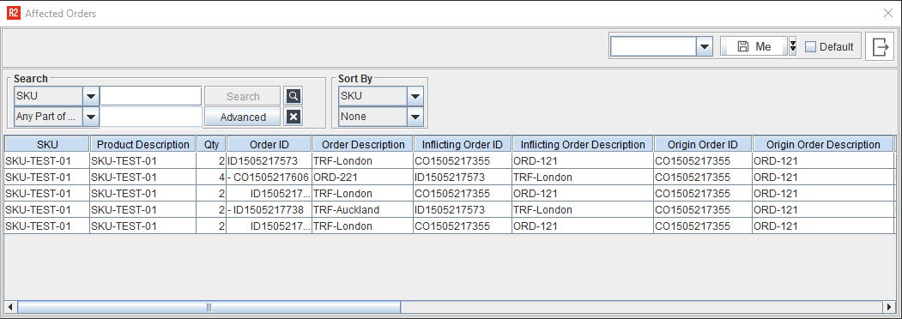
Task: Click the Me save layout button
Action: tap(754, 46)
